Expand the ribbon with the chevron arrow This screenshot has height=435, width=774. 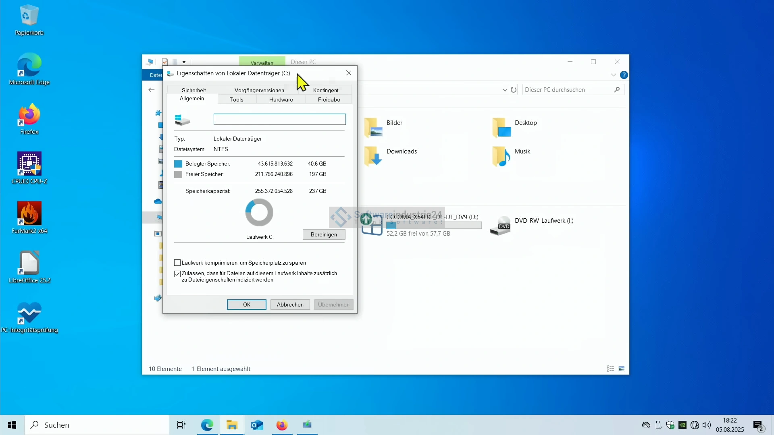click(x=613, y=75)
